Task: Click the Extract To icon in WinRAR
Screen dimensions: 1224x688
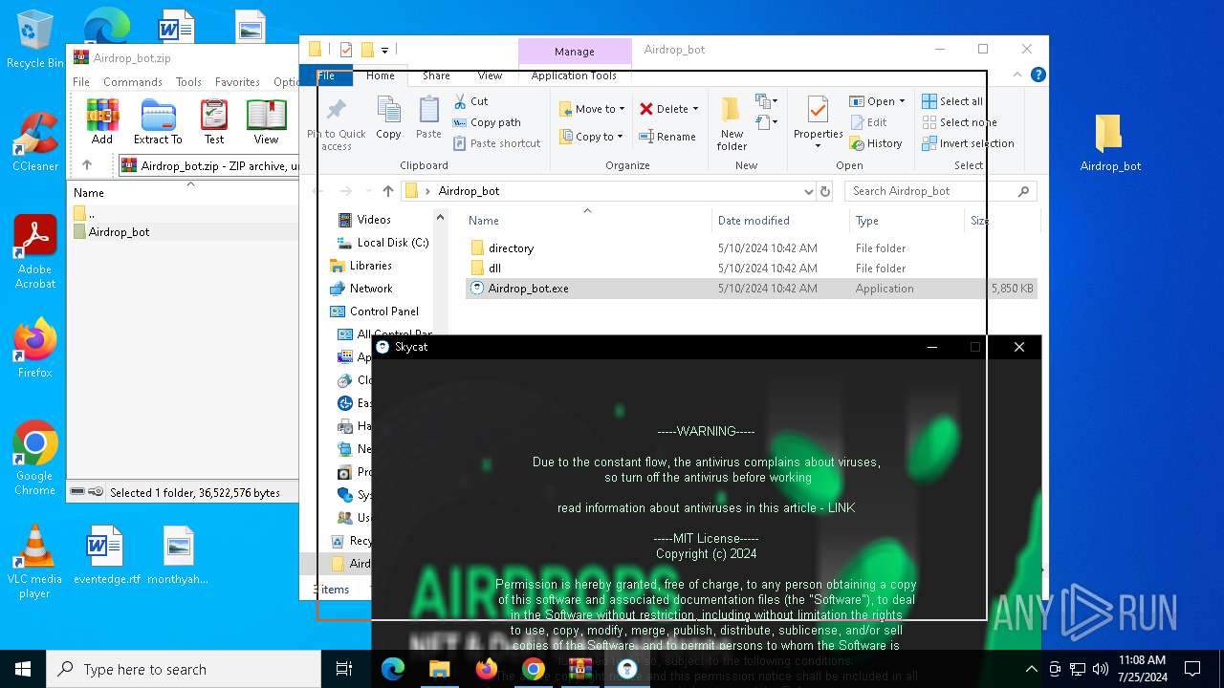Action: (158, 121)
